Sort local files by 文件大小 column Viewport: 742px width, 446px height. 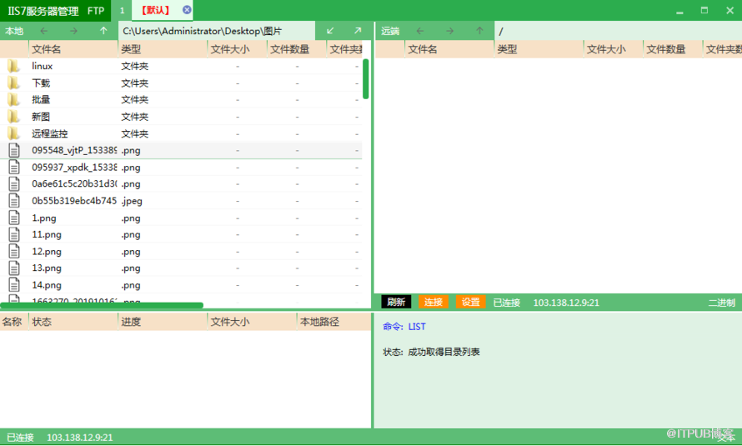click(237, 48)
